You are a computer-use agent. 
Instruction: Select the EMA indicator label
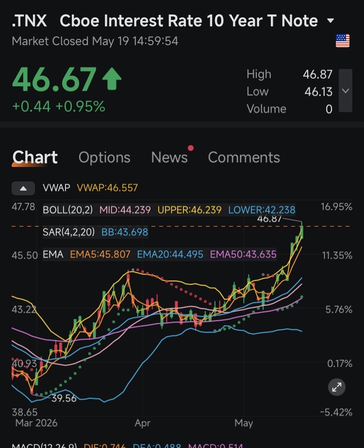(53, 254)
